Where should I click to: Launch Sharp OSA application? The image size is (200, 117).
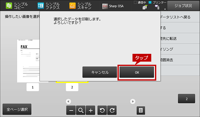pyautogui.click(x=113, y=6)
